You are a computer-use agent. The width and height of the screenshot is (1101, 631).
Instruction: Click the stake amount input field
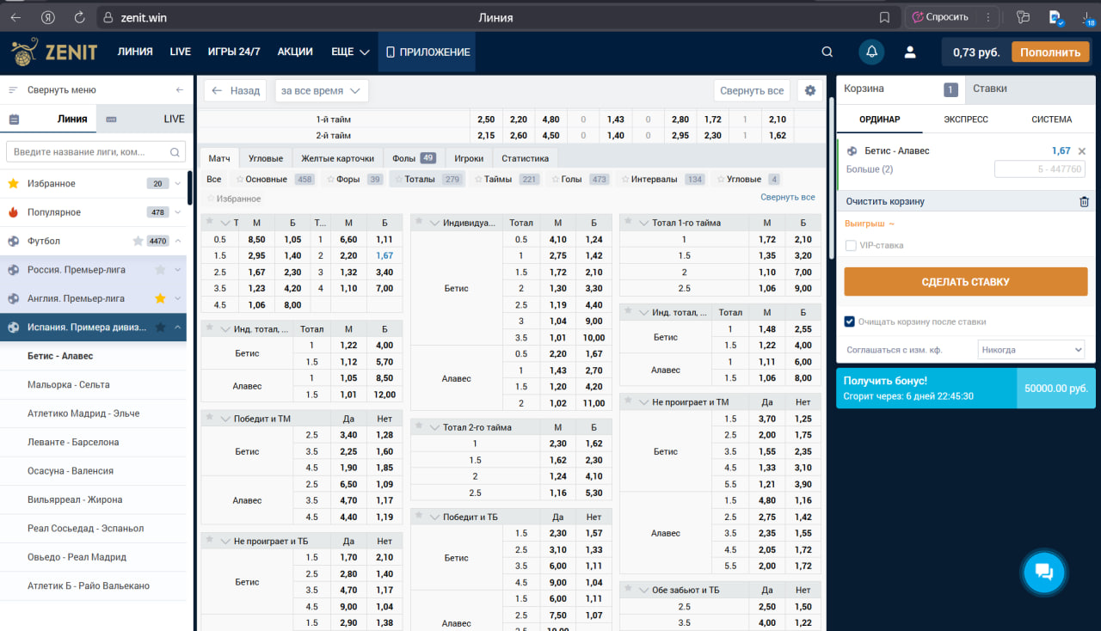pos(1040,169)
